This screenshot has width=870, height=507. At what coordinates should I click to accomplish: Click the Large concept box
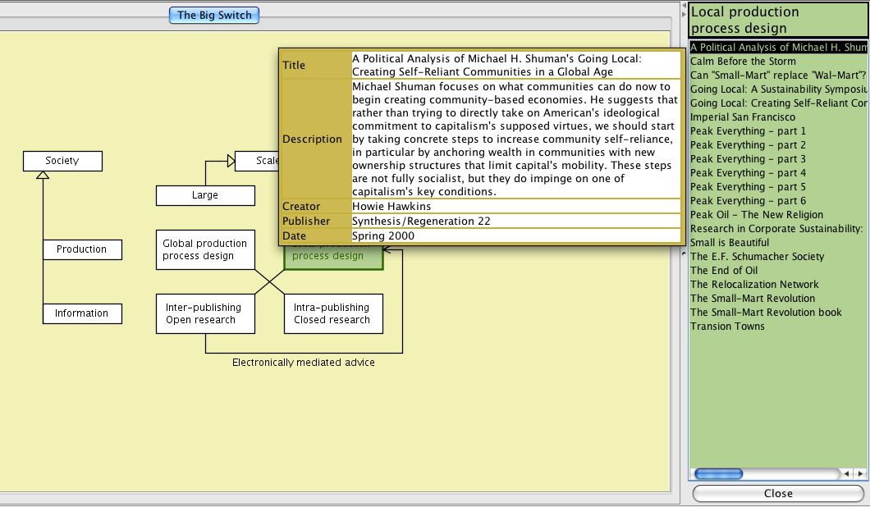(x=205, y=195)
